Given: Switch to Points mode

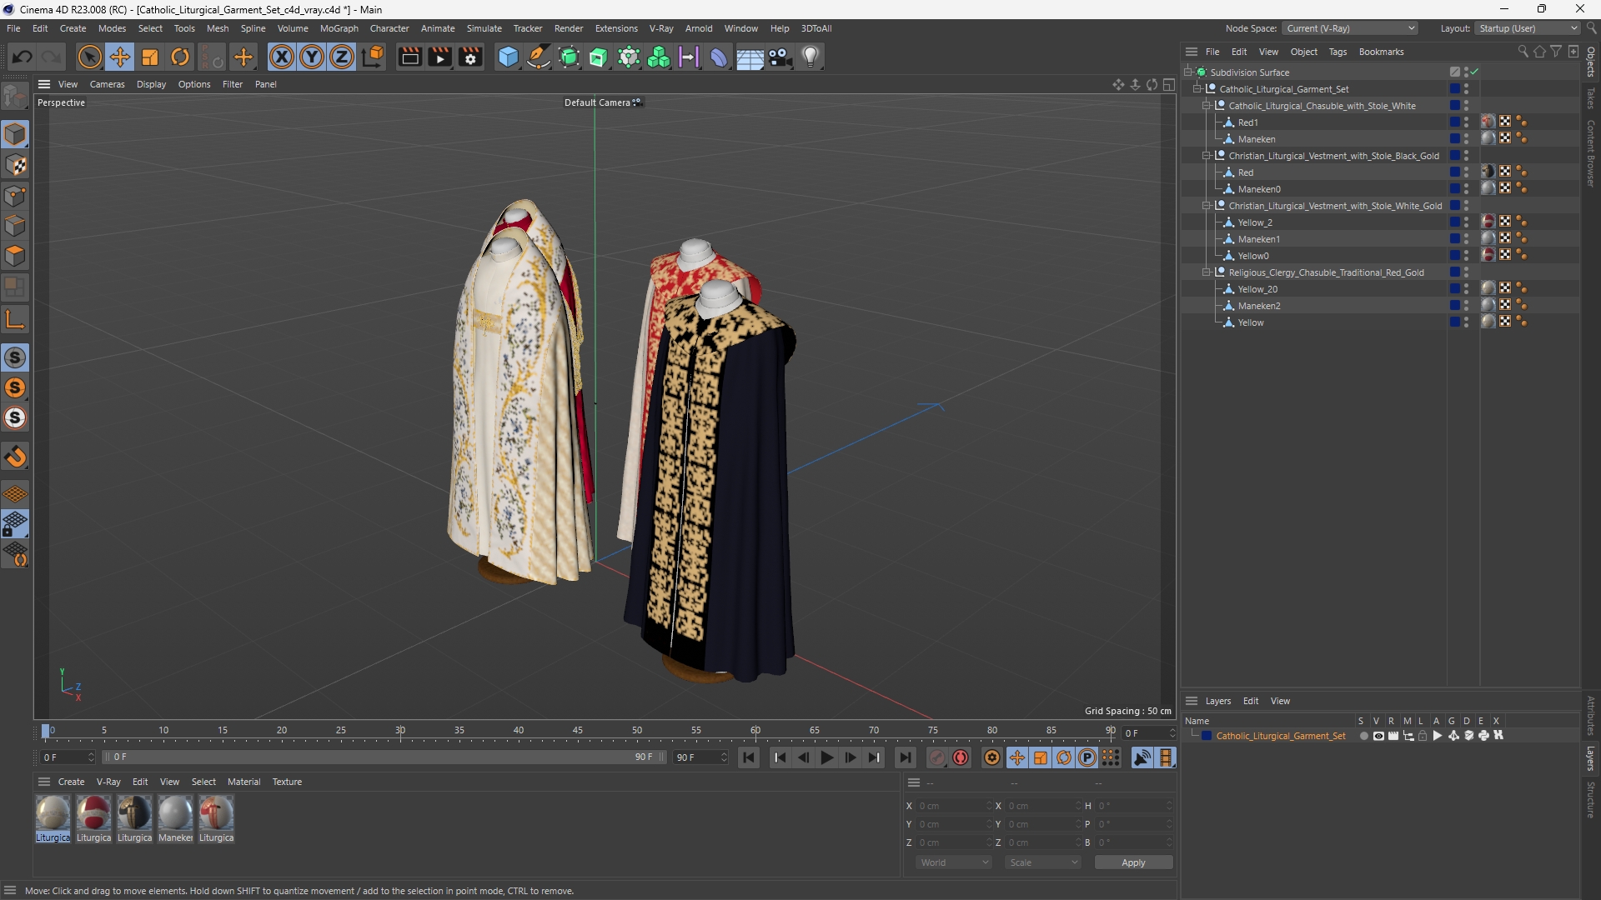Looking at the screenshot, I should pyautogui.click(x=15, y=196).
